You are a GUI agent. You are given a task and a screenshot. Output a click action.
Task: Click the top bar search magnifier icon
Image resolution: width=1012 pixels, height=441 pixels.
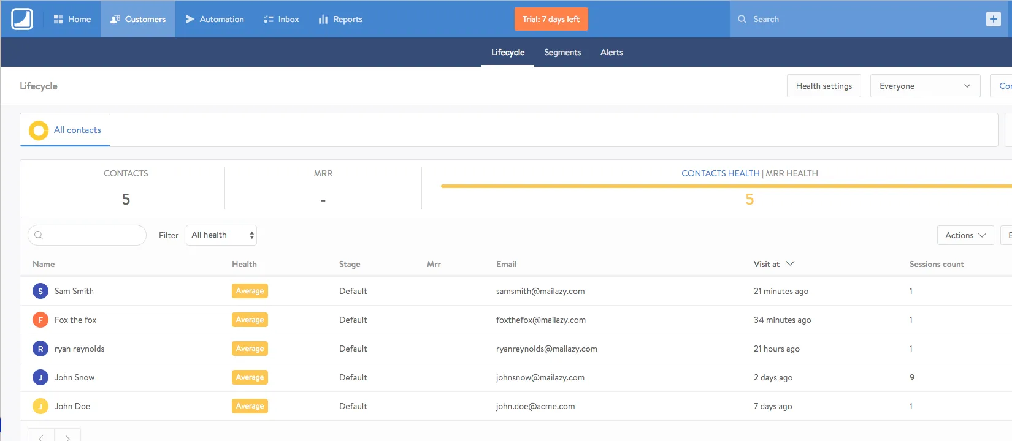[x=742, y=19]
